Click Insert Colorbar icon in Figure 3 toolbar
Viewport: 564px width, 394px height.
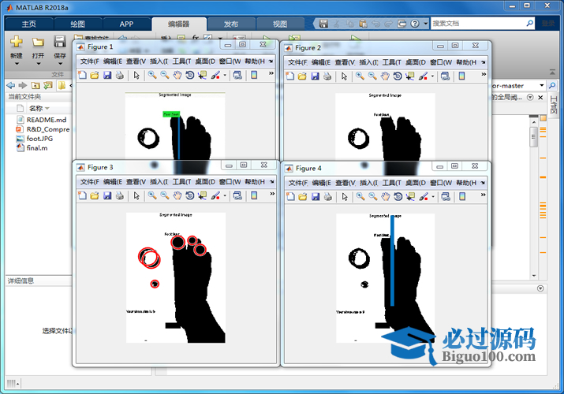click(254, 195)
